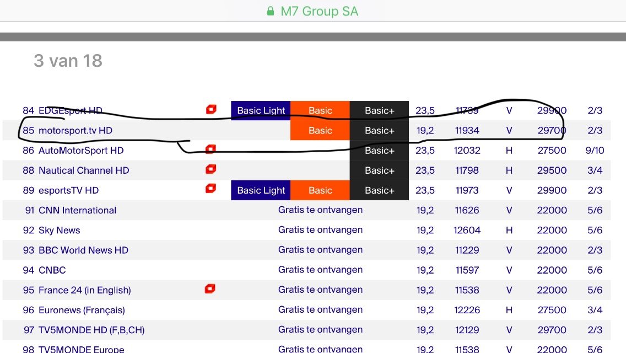Open channel 84 EDGEsport HD
This screenshot has width=626, height=353.
(x=63, y=110)
